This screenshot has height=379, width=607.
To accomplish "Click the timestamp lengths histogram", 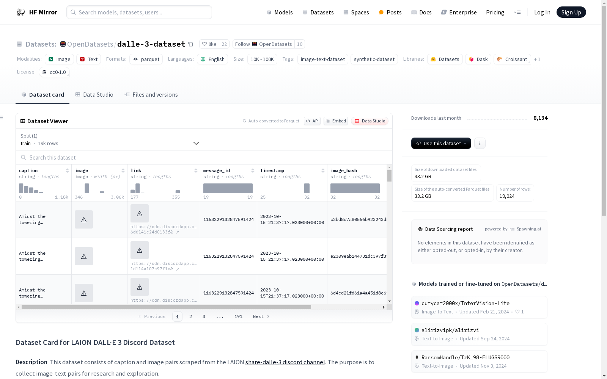I will (285, 188).
